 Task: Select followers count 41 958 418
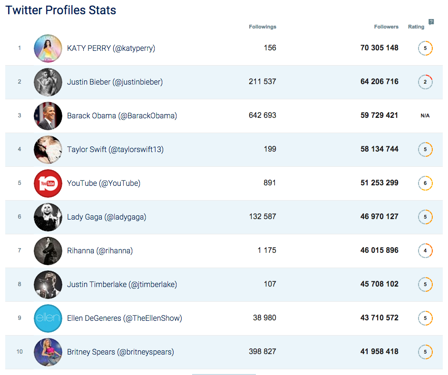point(380,351)
